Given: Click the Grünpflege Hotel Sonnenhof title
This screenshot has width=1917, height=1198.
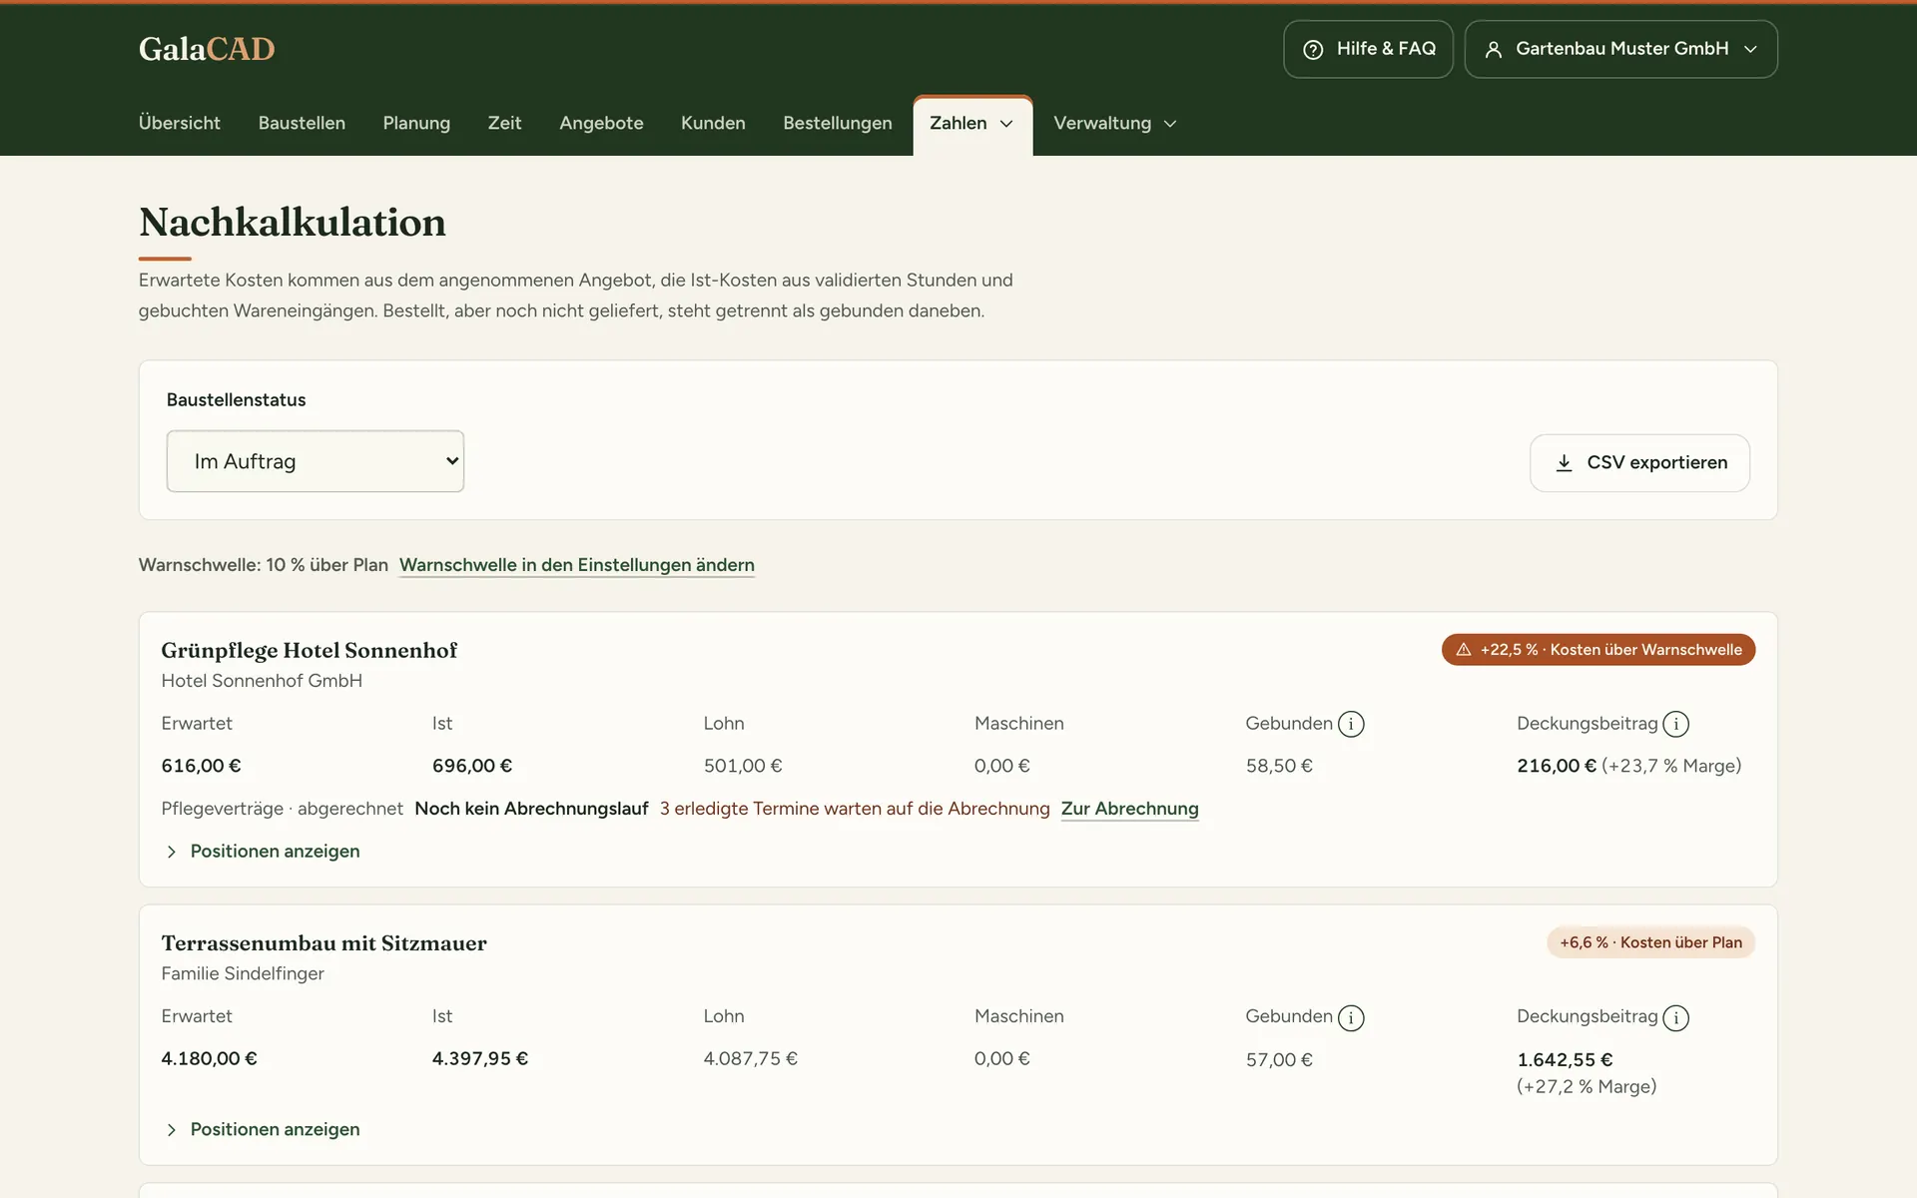Looking at the screenshot, I should pyautogui.click(x=310, y=651).
